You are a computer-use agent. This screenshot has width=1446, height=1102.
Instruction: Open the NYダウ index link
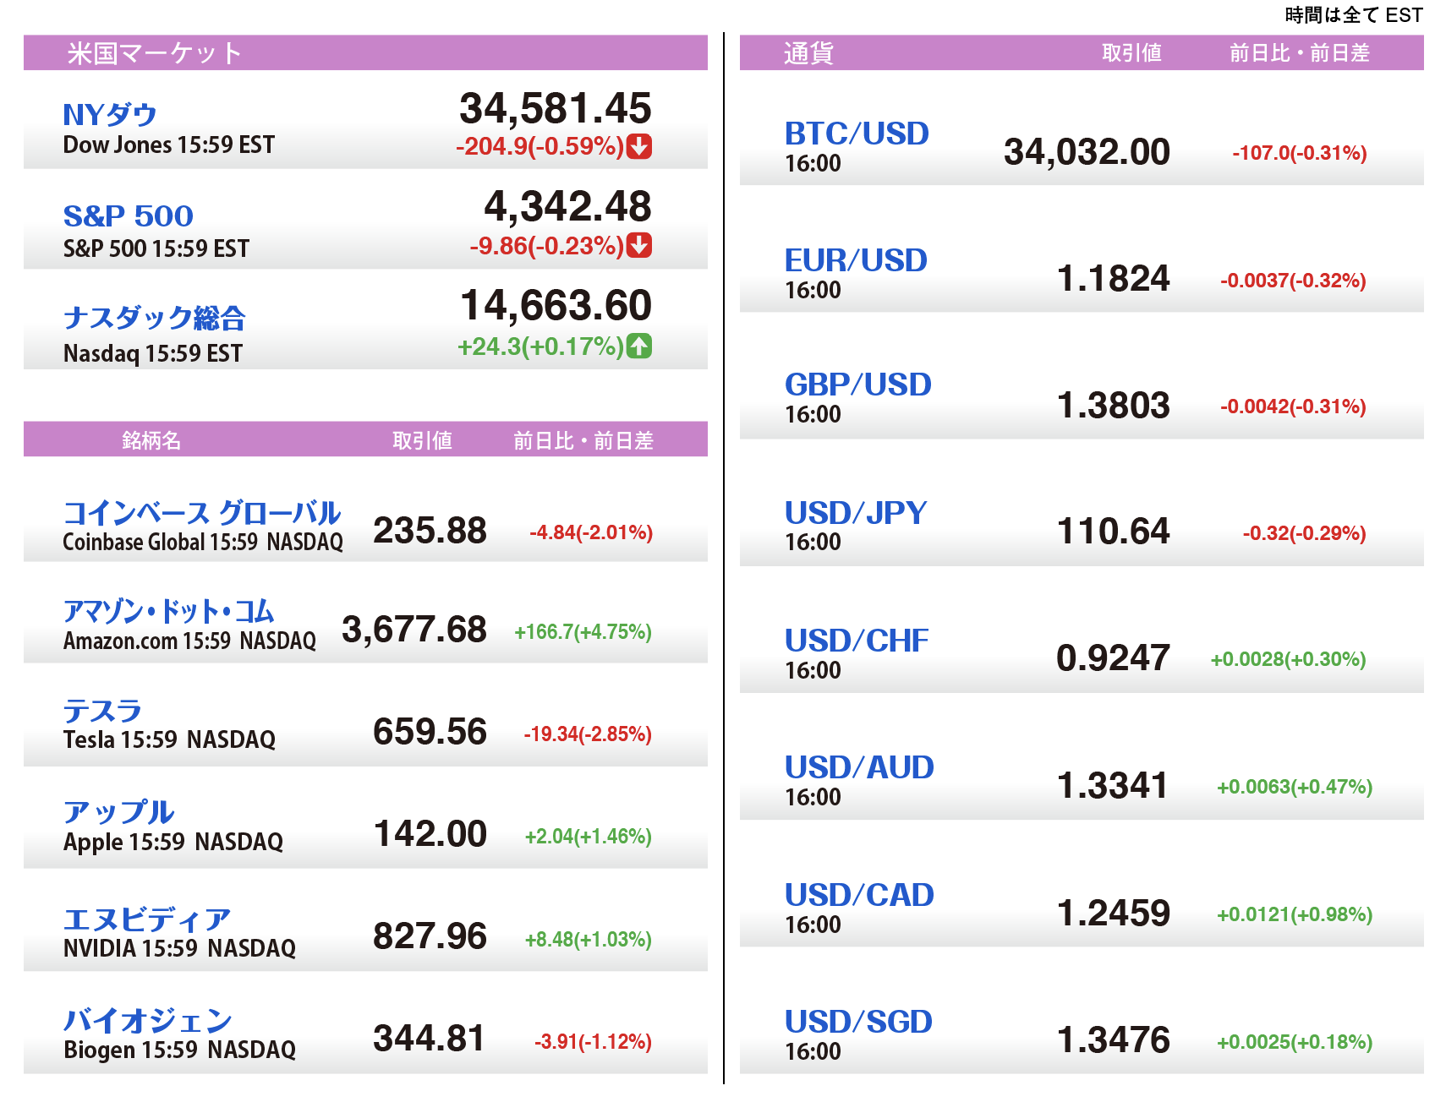[x=110, y=114]
